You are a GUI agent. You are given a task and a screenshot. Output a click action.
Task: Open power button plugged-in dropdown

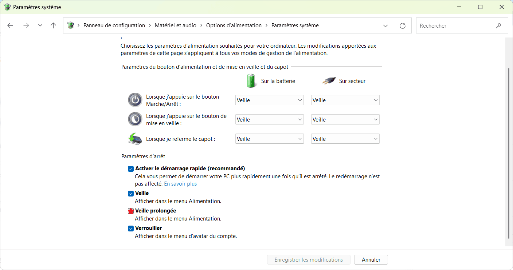tap(345, 100)
